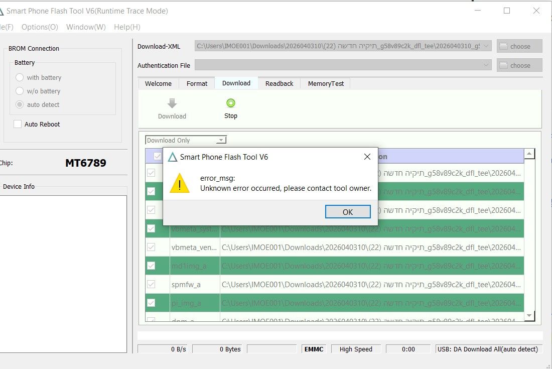The image size is (552, 369).
Task: Open the Help(H) menu
Action: coord(127,27)
